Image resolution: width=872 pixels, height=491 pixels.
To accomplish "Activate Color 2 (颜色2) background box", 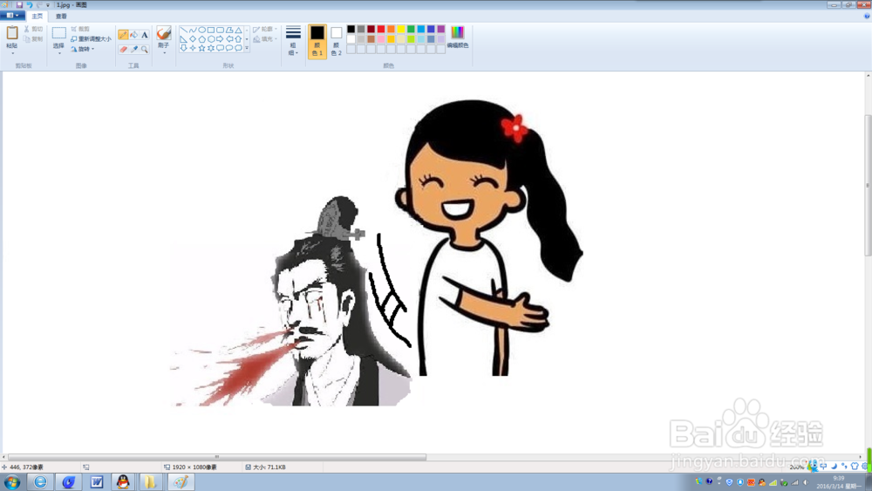I will pyautogui.click(x=336, y=41).
